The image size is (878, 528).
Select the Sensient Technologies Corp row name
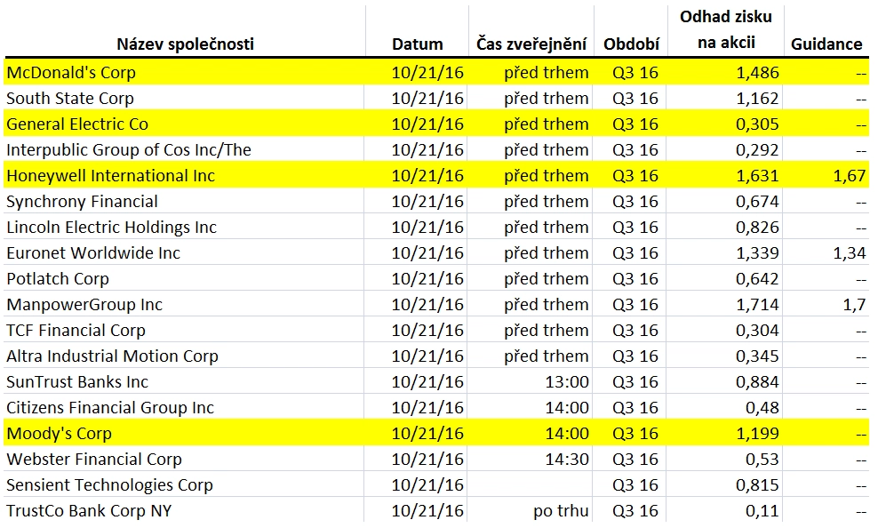(x=109, y=485)
